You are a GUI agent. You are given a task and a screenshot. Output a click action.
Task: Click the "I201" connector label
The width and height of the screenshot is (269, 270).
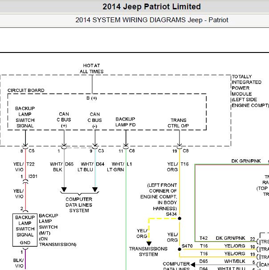pyautogui.click(x=33, y=176)
